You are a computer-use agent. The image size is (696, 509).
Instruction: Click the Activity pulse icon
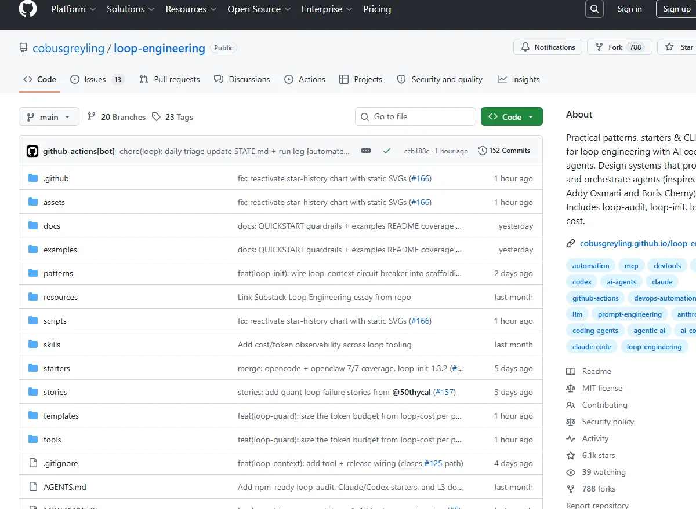pos(571,438)
